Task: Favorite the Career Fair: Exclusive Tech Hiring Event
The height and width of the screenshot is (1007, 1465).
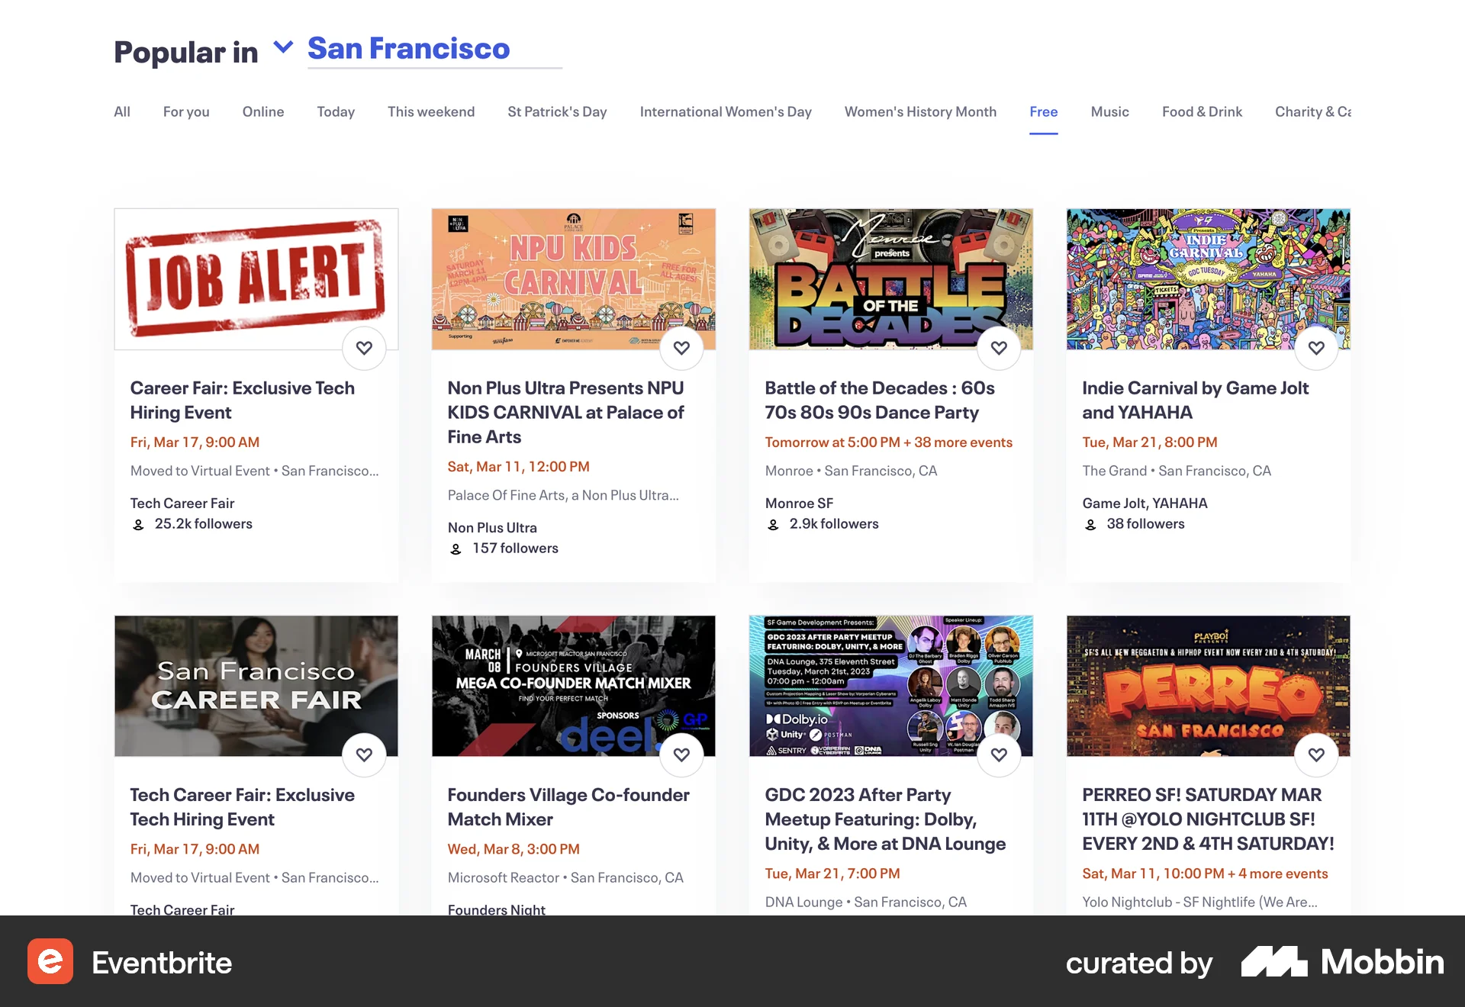Action: [x=365, y=348]
